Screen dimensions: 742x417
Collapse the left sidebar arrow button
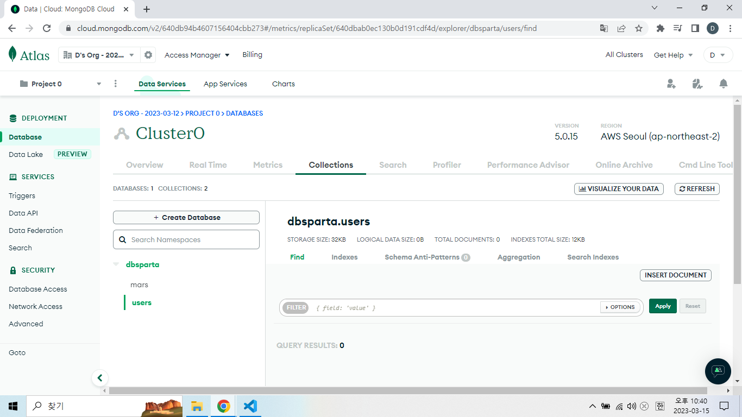pos(99,377)
